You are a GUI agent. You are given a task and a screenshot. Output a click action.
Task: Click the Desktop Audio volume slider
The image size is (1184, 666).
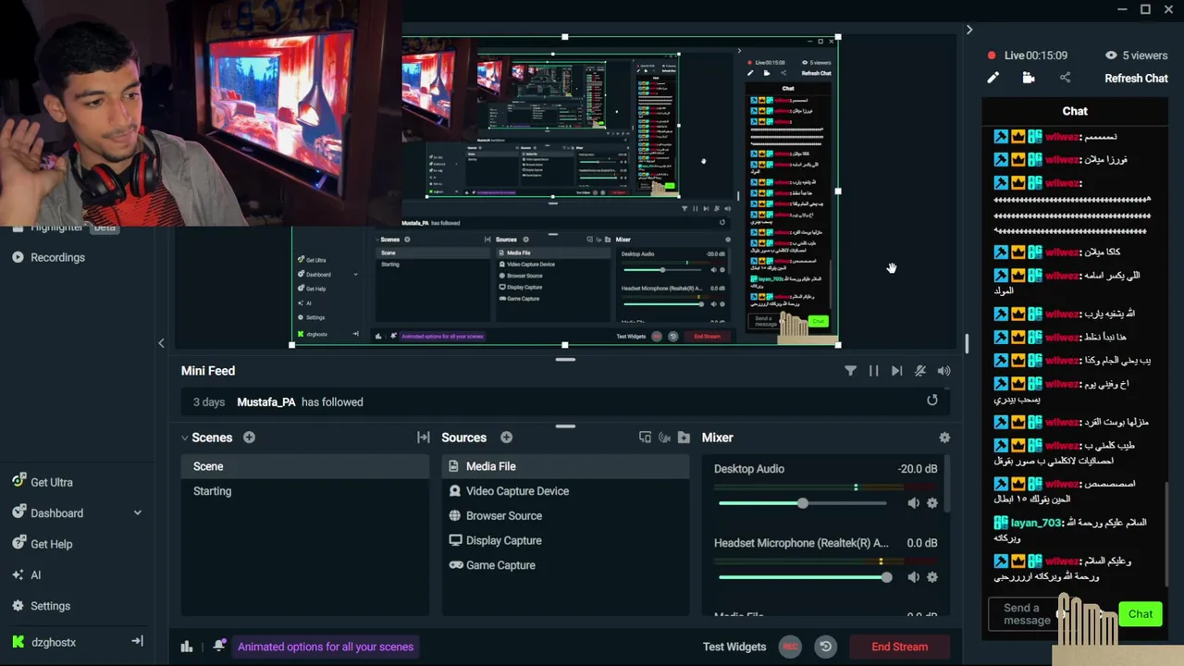802,503
